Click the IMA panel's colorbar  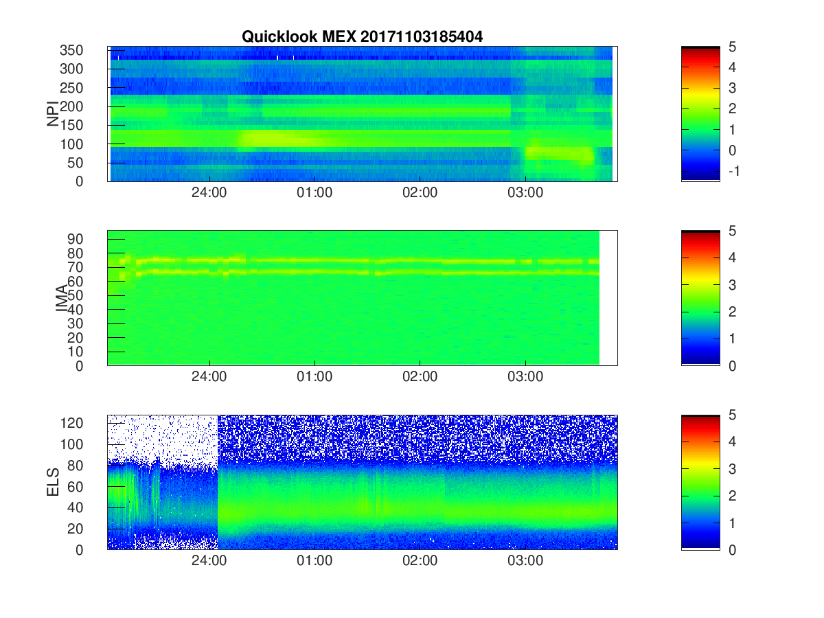pyautogui.click(x=700, y=298)
